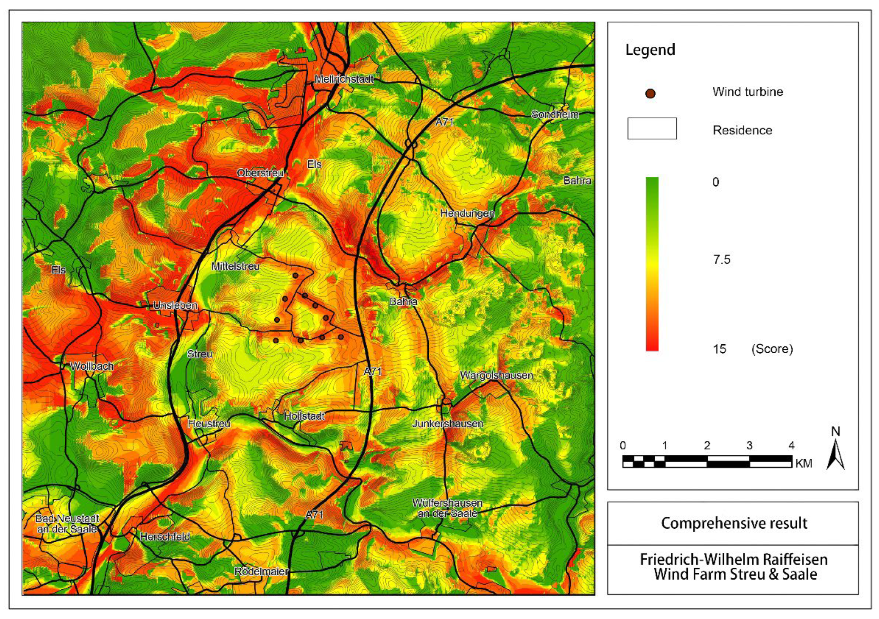Click the northernmost wind turbine marker

click(295, 276)
